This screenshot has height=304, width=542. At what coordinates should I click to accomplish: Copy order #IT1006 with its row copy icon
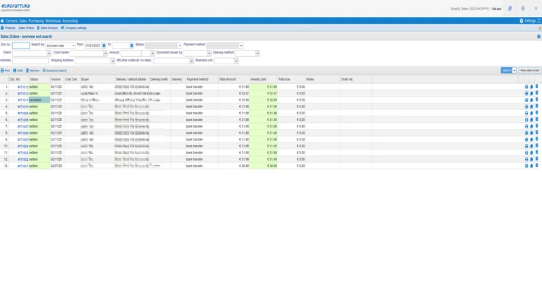click(x=532, y=133)
